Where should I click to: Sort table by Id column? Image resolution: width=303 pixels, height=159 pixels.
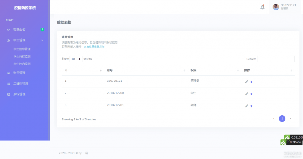[x=83, y=70]
